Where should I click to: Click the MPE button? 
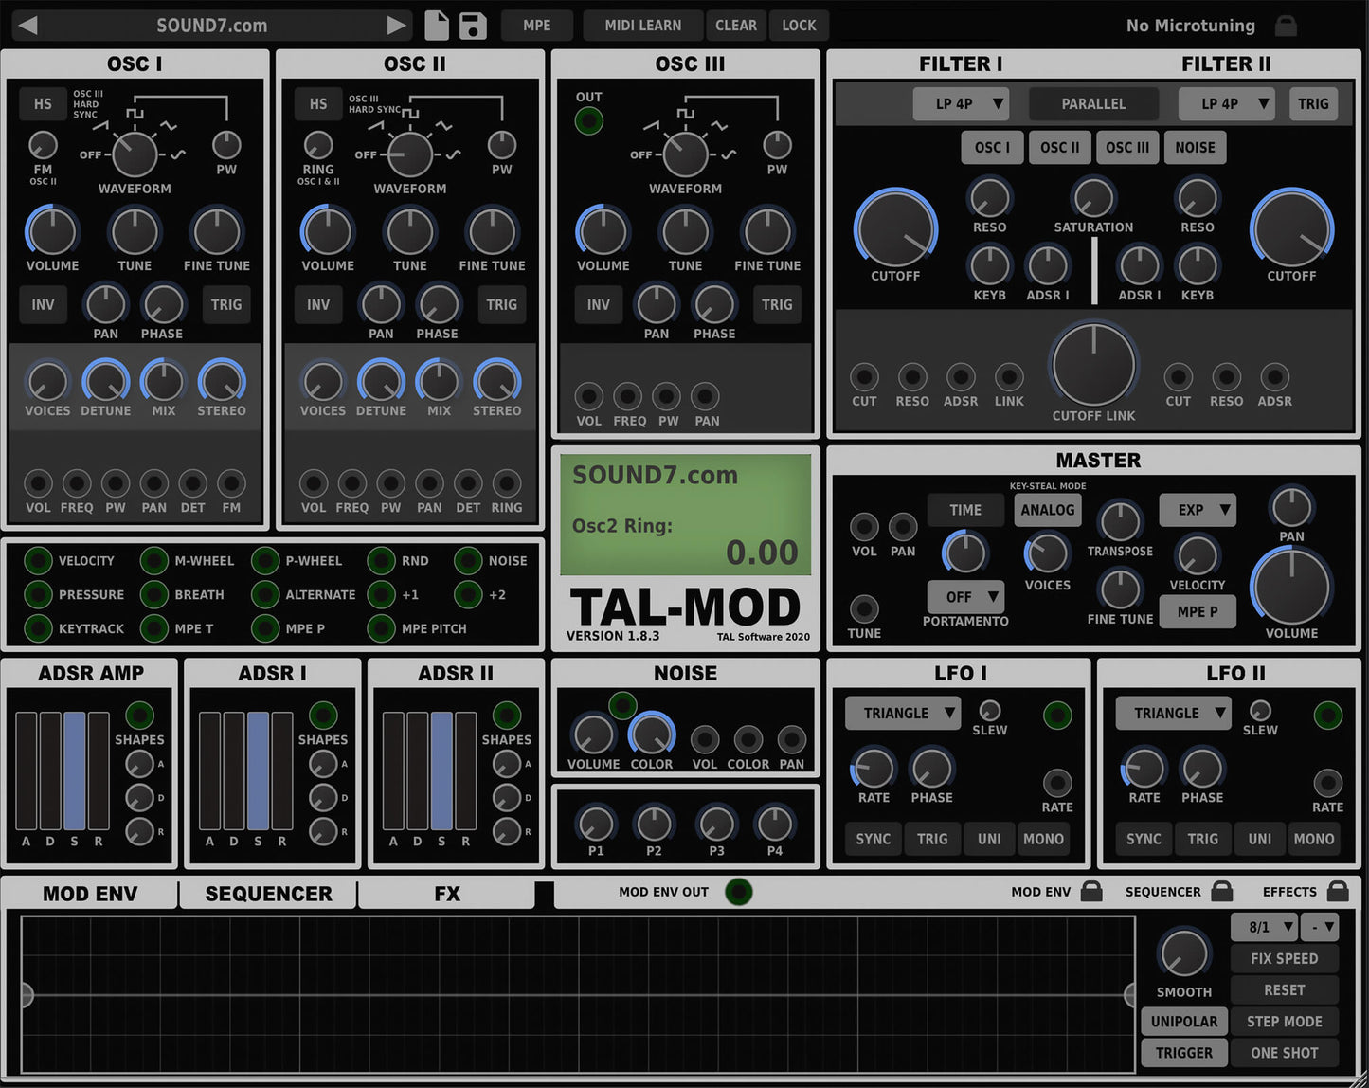pos(536,26)
